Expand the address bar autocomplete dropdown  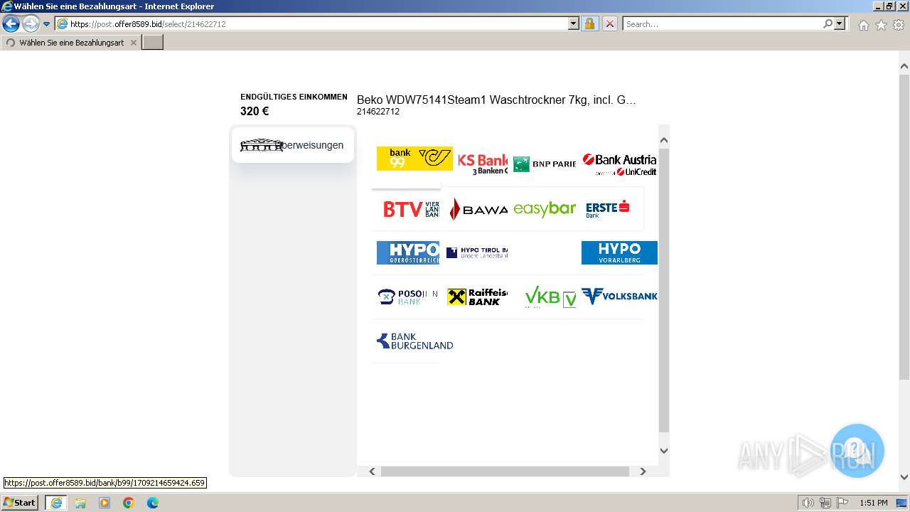574,23
